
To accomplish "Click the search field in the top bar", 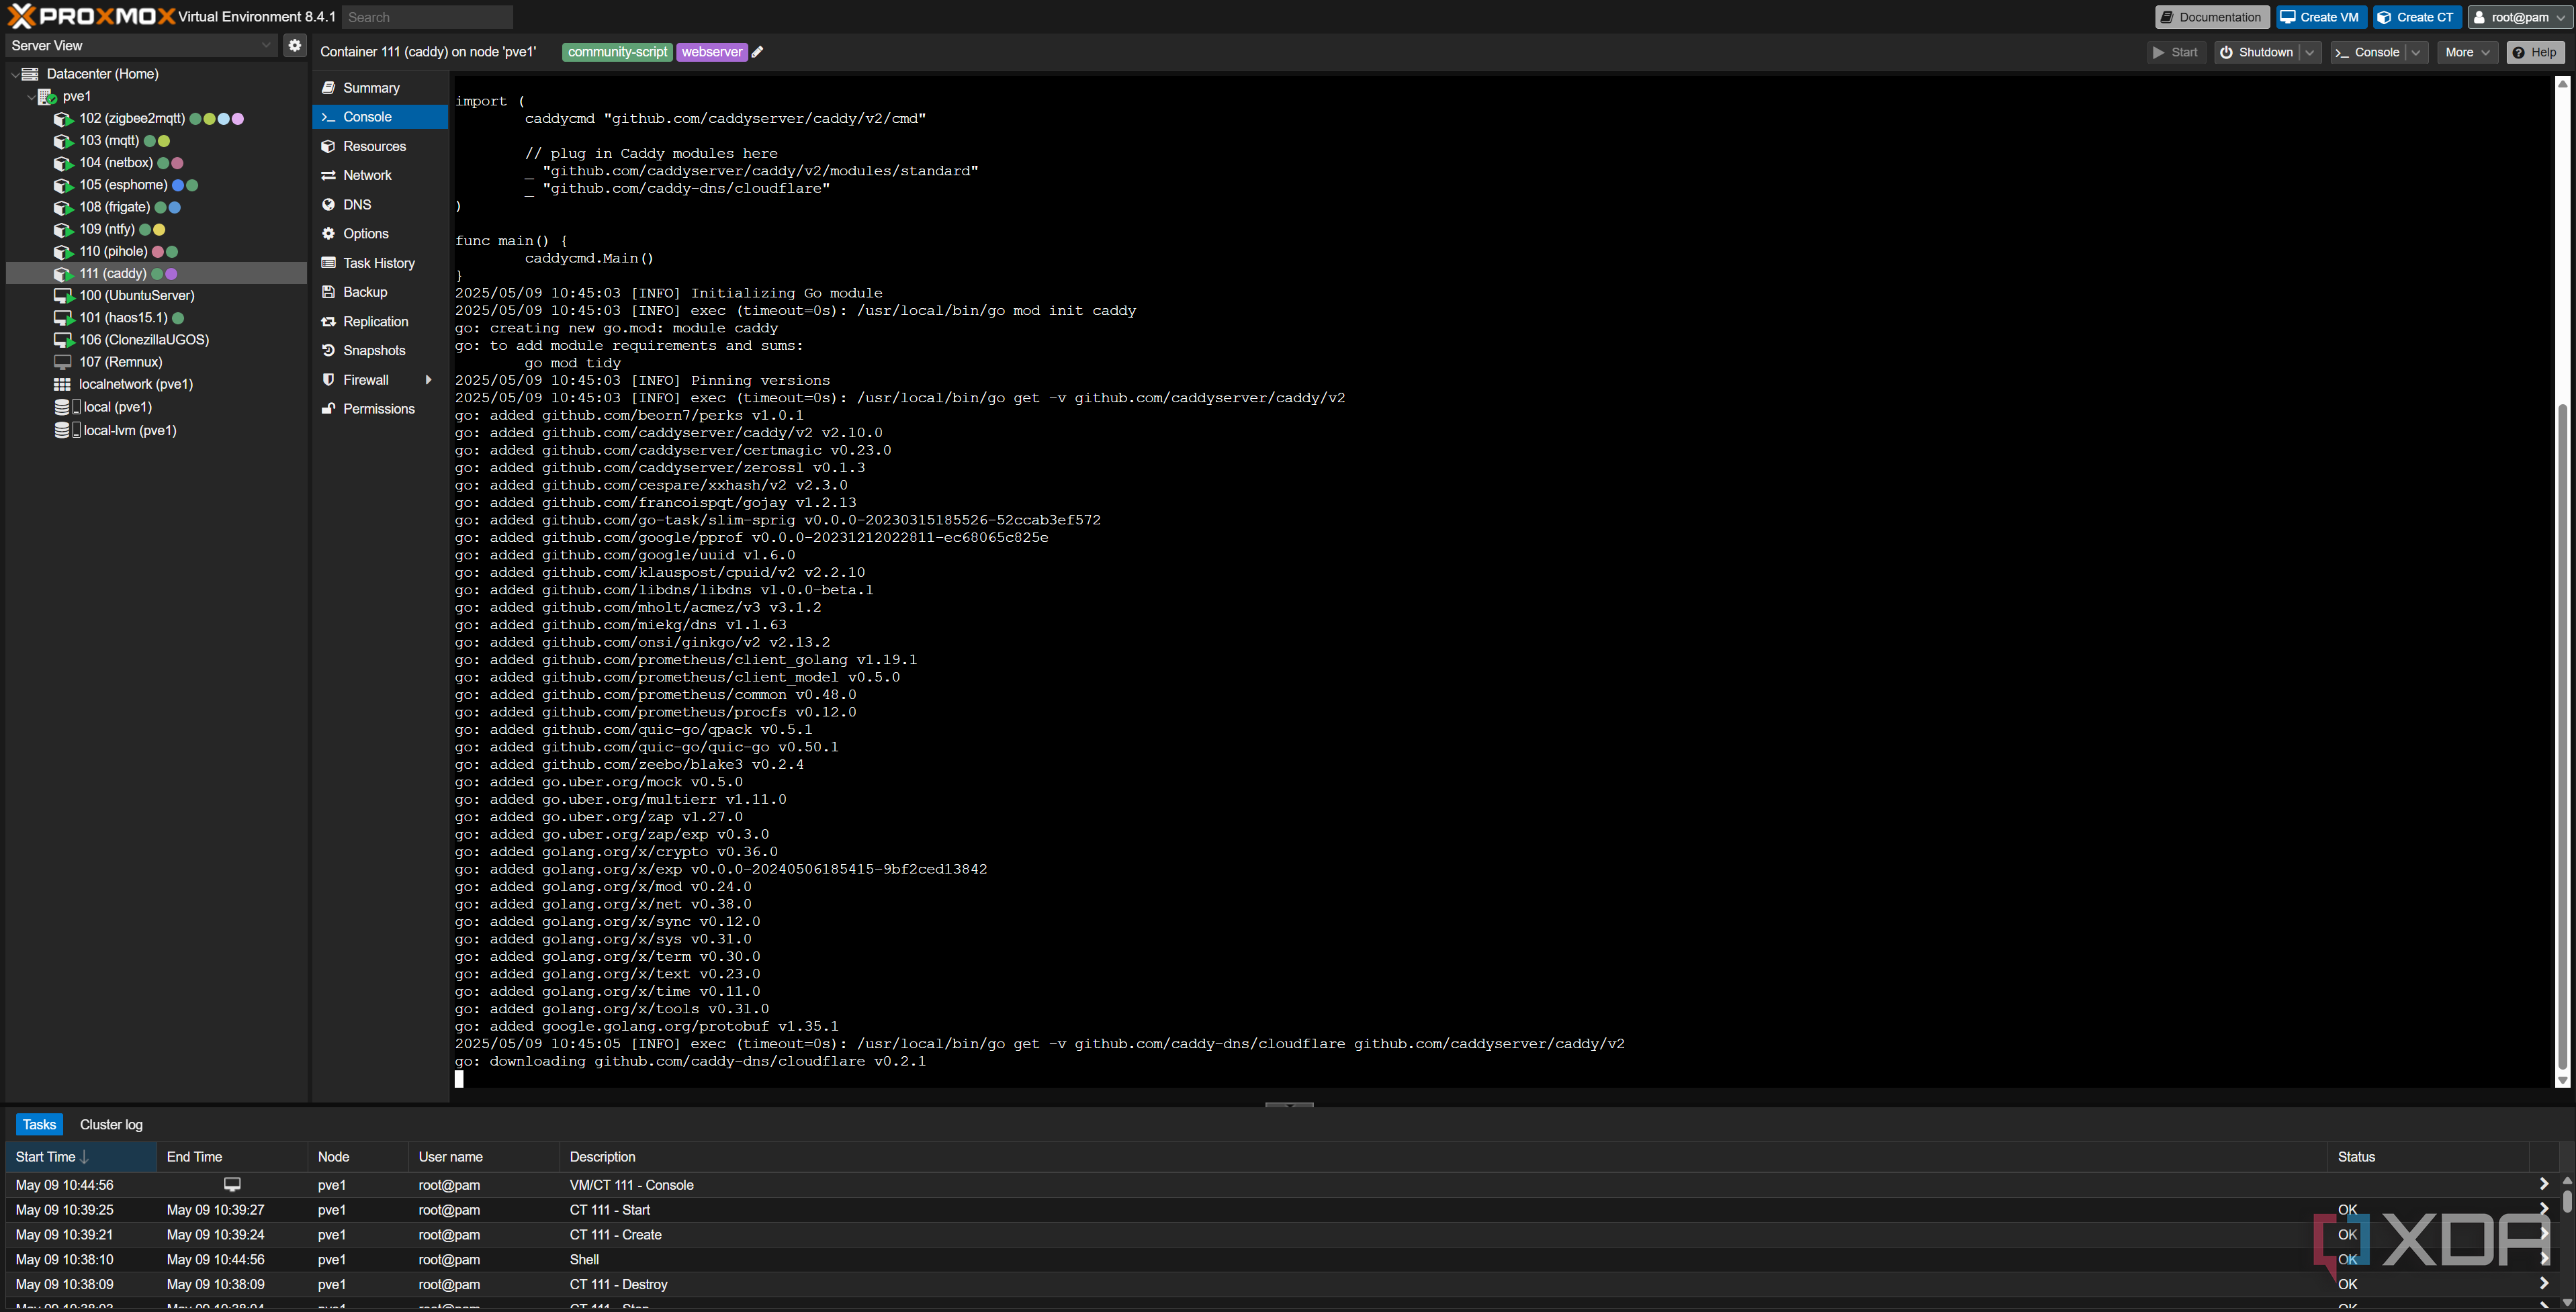I will (x=427, y=17).
